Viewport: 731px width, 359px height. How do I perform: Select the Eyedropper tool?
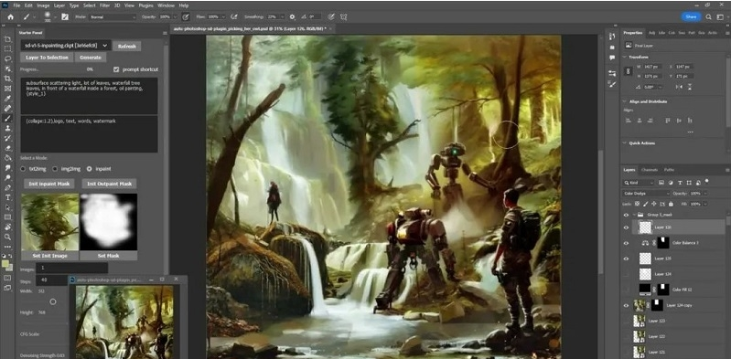point(8,99)
